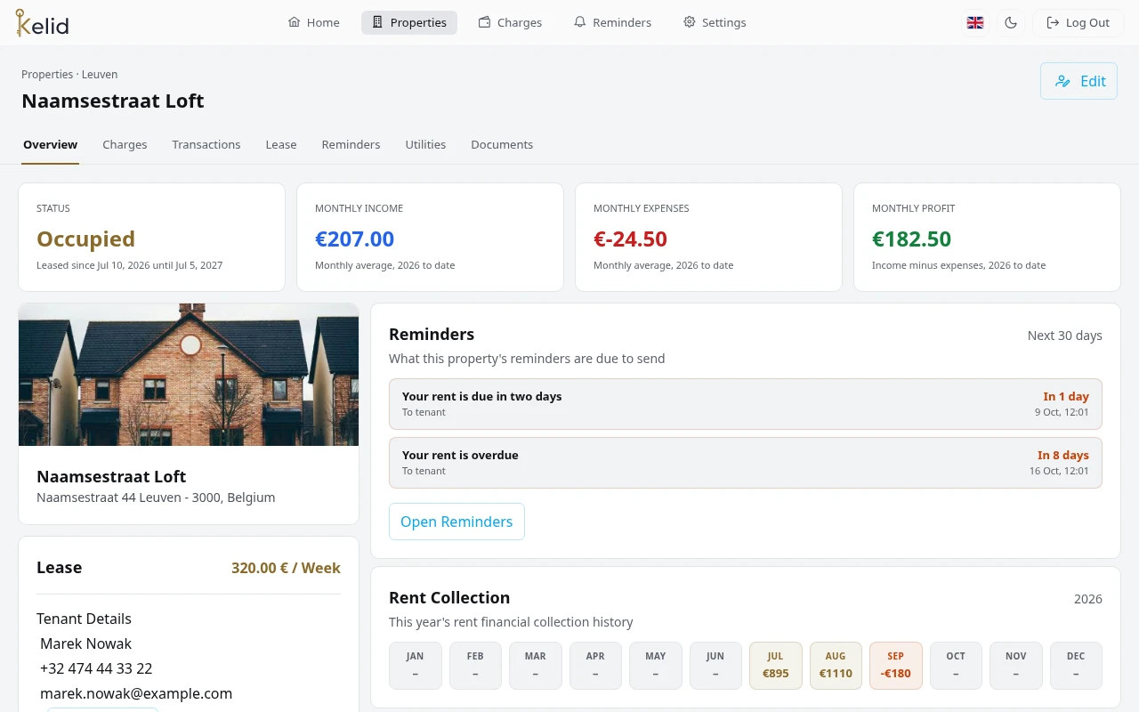Click the Edit button
This screenshot has width=1139, height=712.
coord(1078,81)
